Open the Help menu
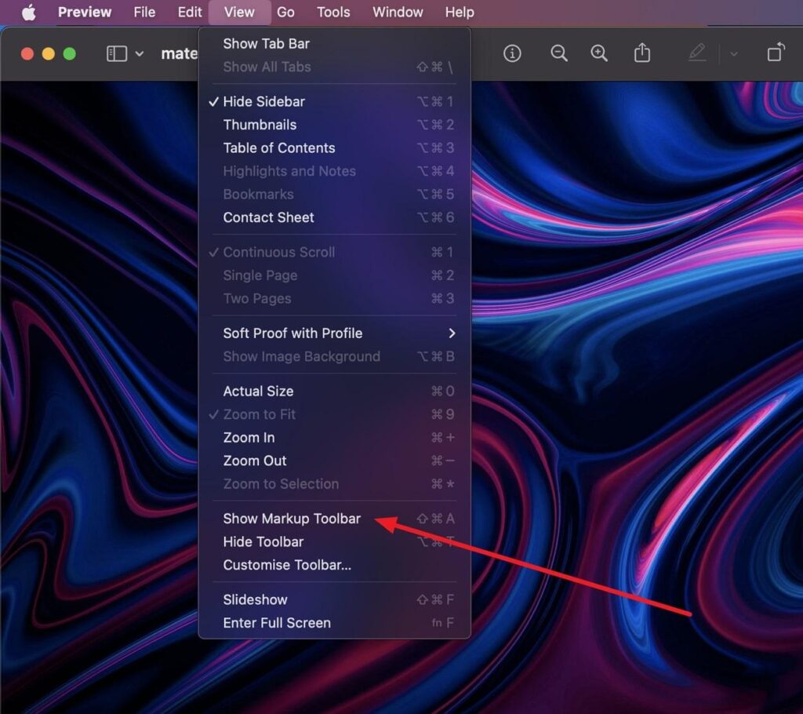Image resolution: width=803 pixels, height=714 pixels. (x=460, y=13)
